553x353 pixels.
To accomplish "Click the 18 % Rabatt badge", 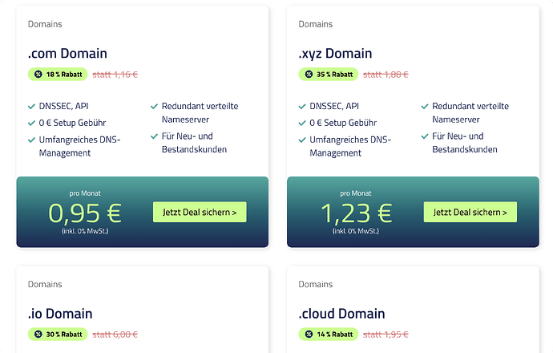I will point(56,75).
